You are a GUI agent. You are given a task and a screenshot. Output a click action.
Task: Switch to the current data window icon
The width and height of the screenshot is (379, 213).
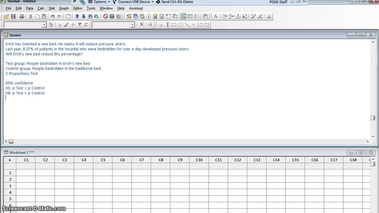coord(190,17)
